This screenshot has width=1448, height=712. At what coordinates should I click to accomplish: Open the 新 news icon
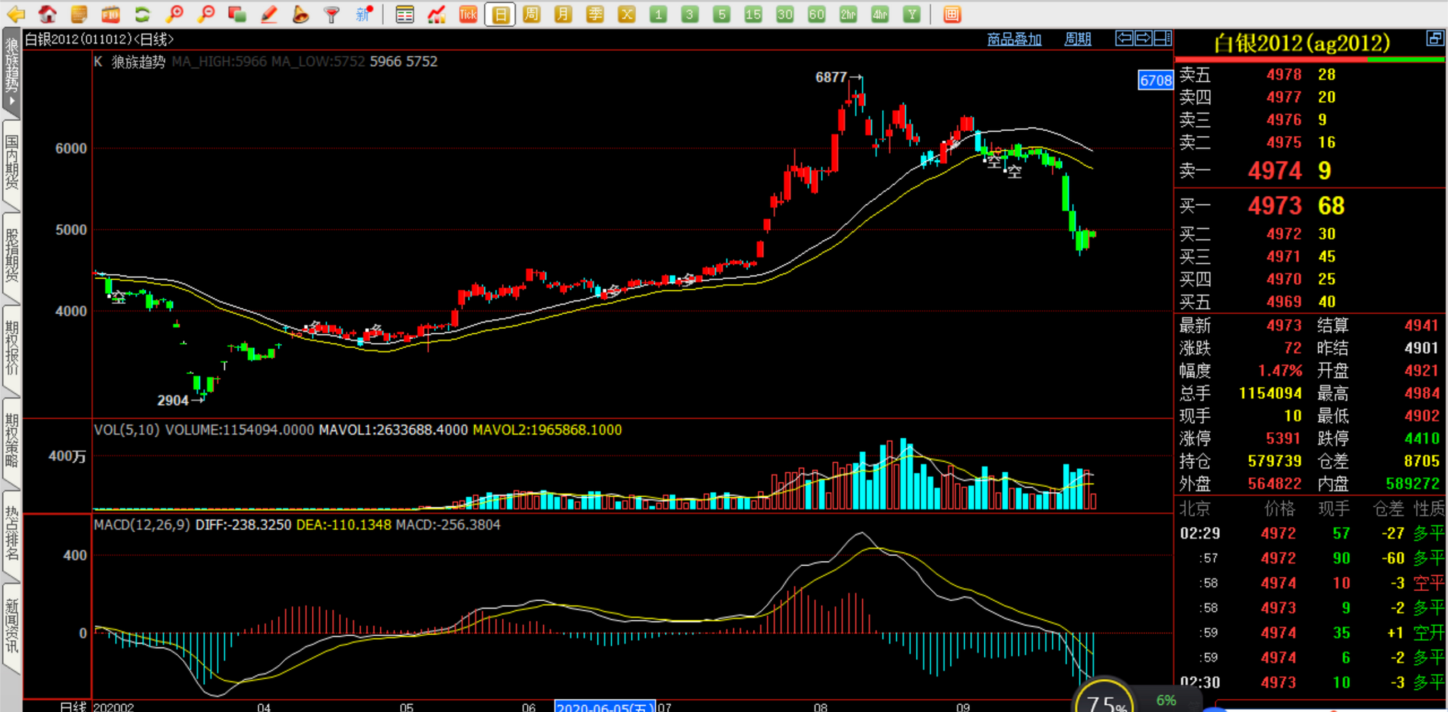[x=364, y=14]
